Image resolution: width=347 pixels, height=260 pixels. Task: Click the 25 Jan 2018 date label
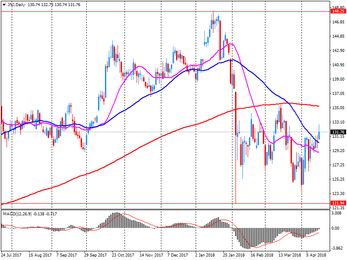pos(234,255)
